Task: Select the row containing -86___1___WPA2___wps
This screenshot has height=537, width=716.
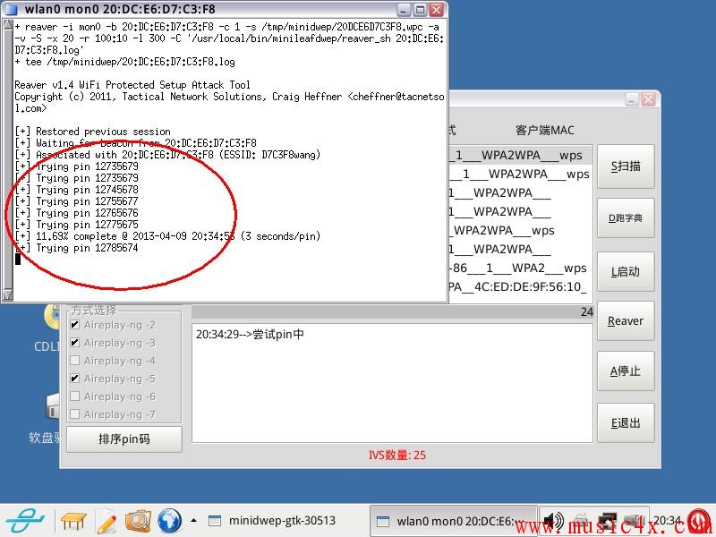Action: (x=521, y=268)
